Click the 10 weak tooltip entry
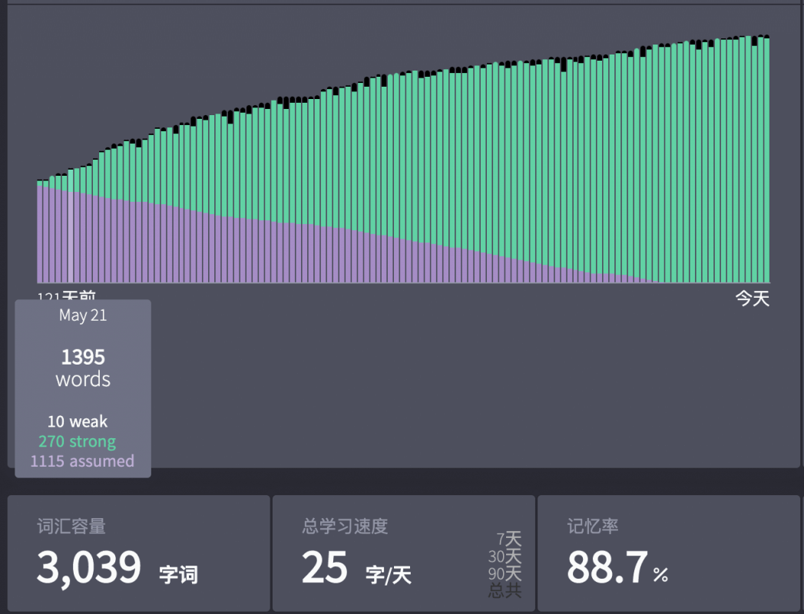 (x=78, y=421)
